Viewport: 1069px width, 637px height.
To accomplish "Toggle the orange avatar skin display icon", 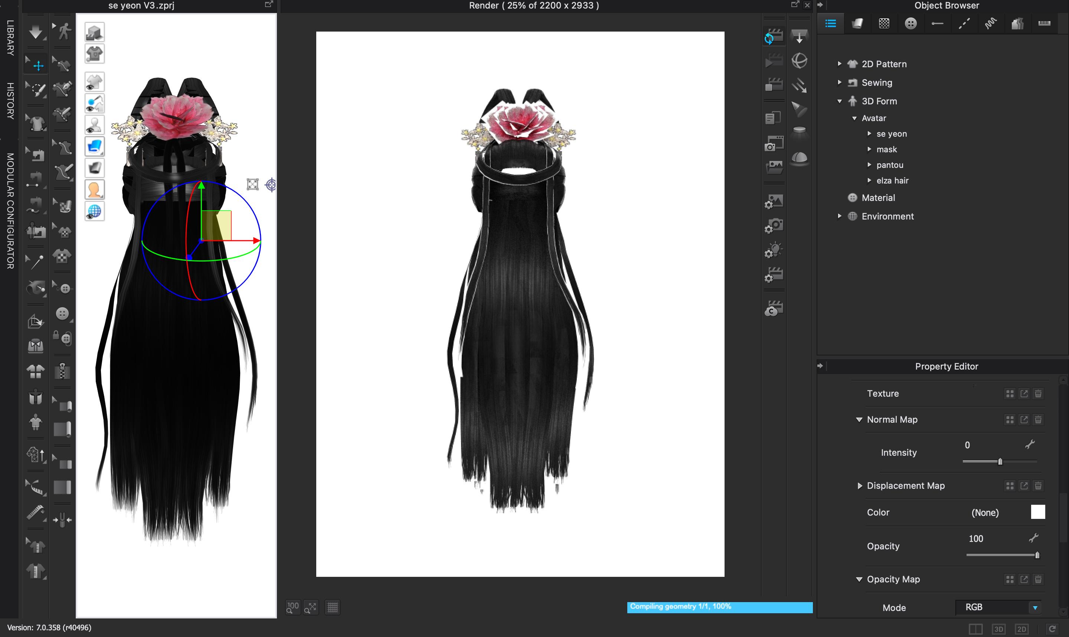I will point(94,189).
